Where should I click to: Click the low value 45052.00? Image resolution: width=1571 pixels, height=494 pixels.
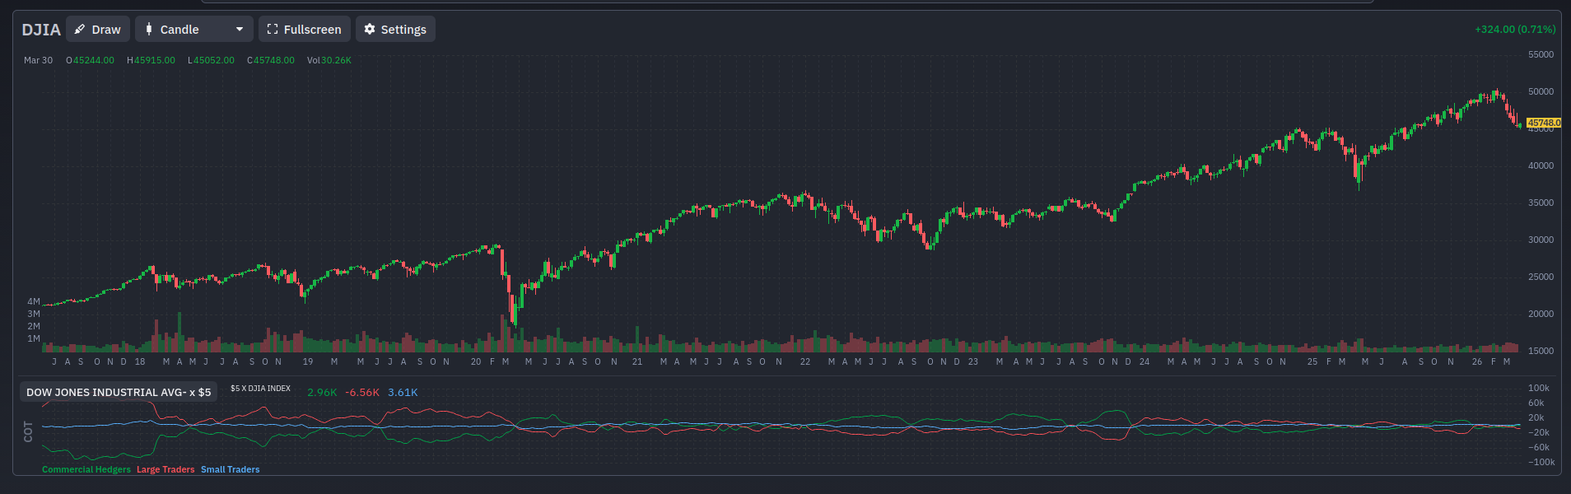point(214,60)
